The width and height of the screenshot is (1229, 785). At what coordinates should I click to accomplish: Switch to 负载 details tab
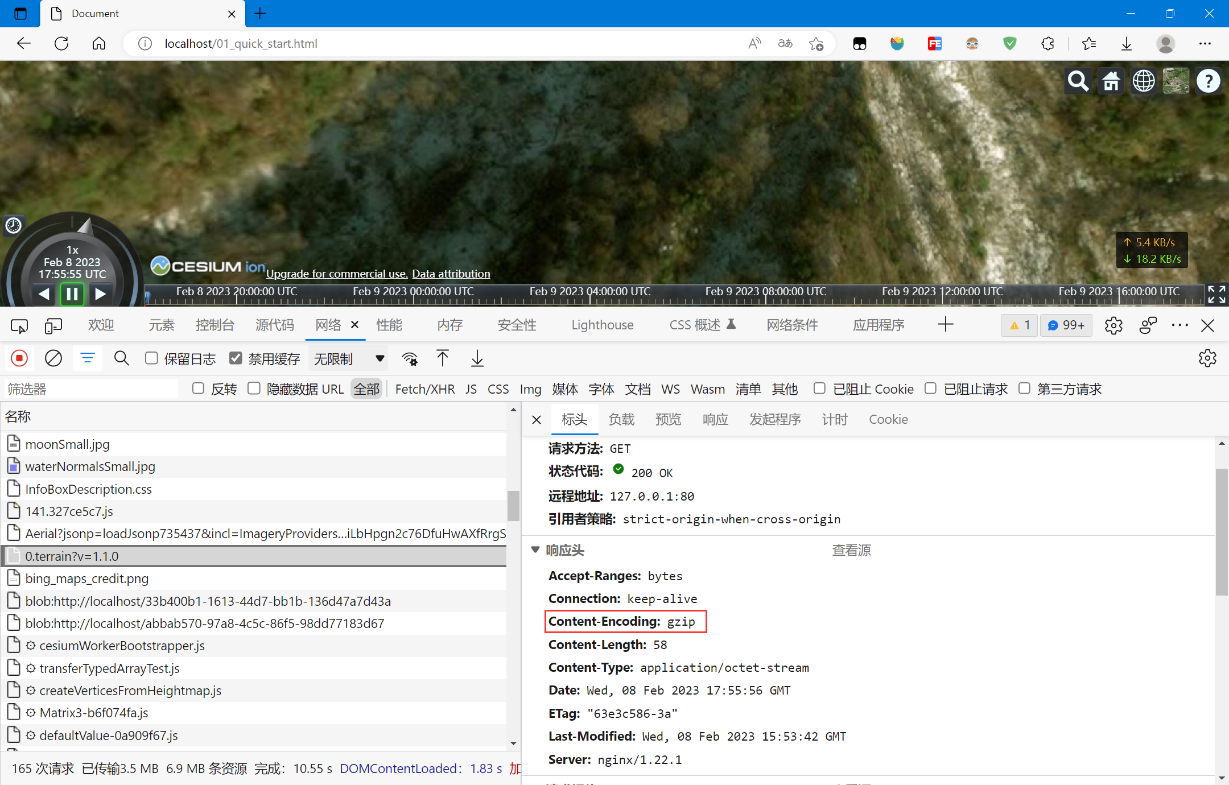point(621,420)
